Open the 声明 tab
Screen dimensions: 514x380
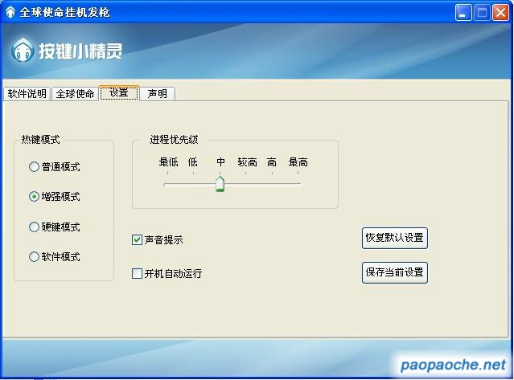(x=157, y=94)
